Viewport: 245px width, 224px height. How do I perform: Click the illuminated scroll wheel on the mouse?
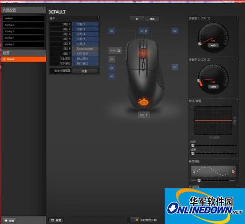coord(143,53)
